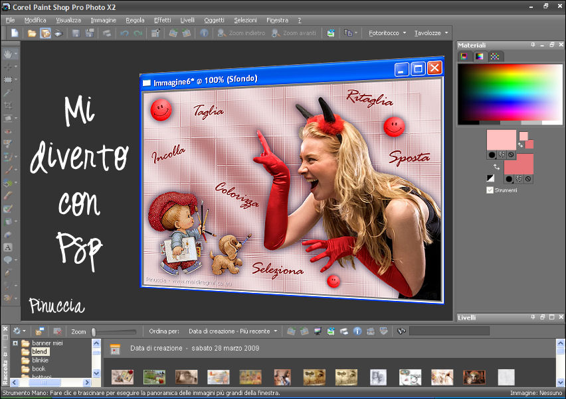Screen dimensions: 566x399
Task: Open the Fotoritocco dropdown
Action: click(387, 33)
